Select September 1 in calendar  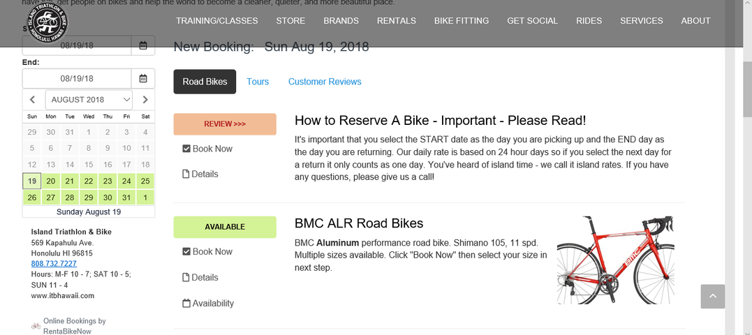coord(145,198)
